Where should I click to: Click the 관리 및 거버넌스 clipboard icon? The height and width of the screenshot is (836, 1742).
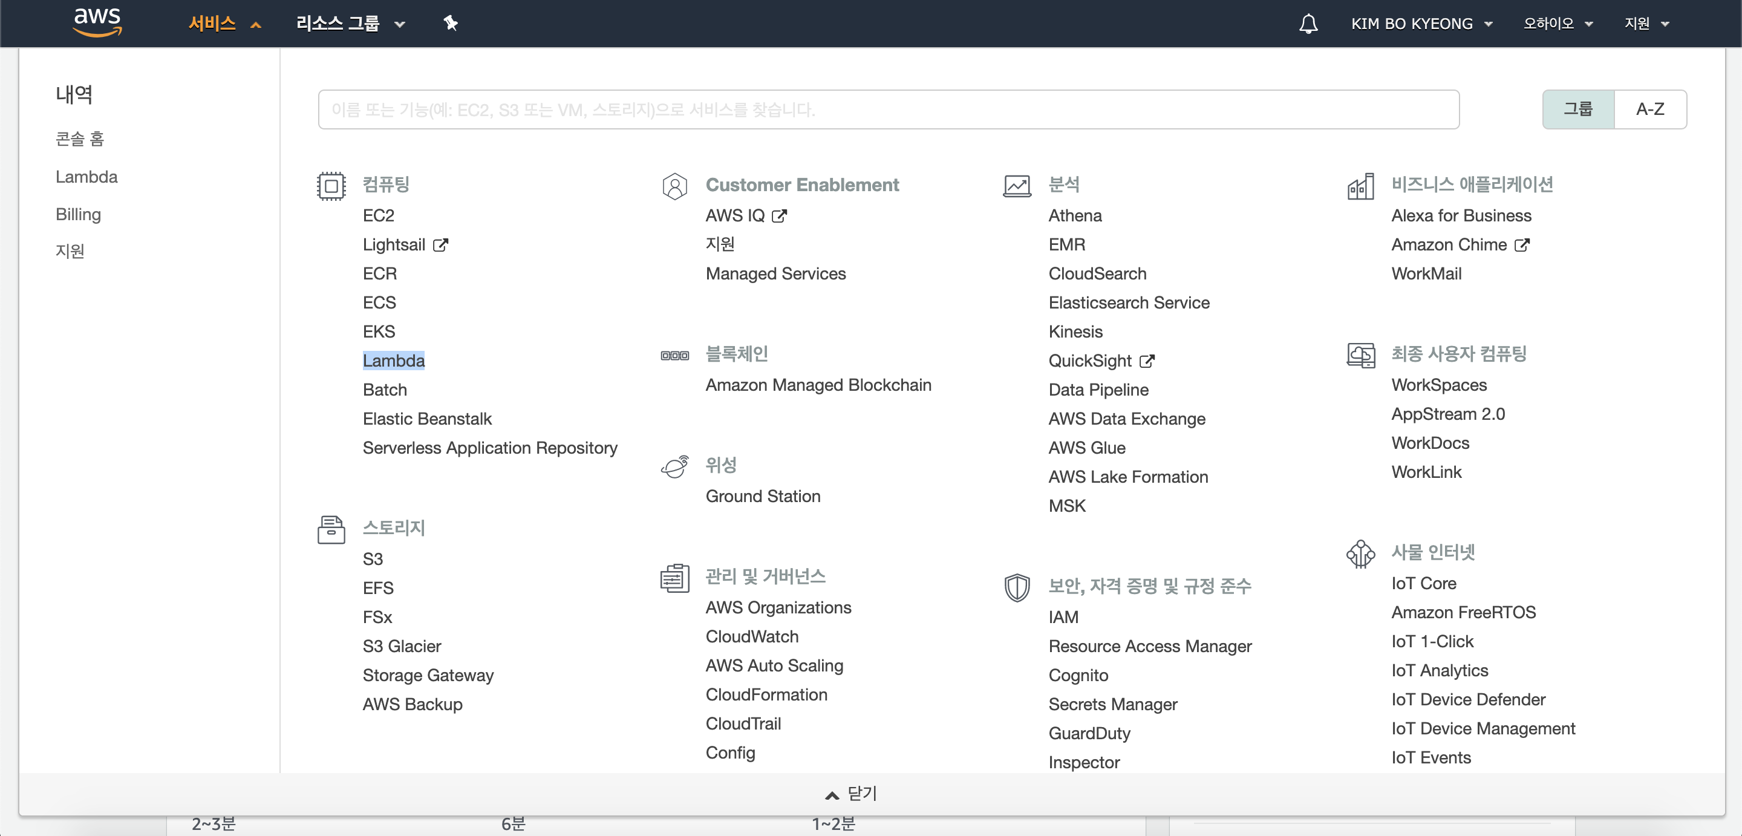[674, 578]
